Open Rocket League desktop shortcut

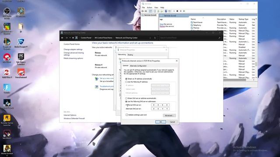(x=21, y=43)
